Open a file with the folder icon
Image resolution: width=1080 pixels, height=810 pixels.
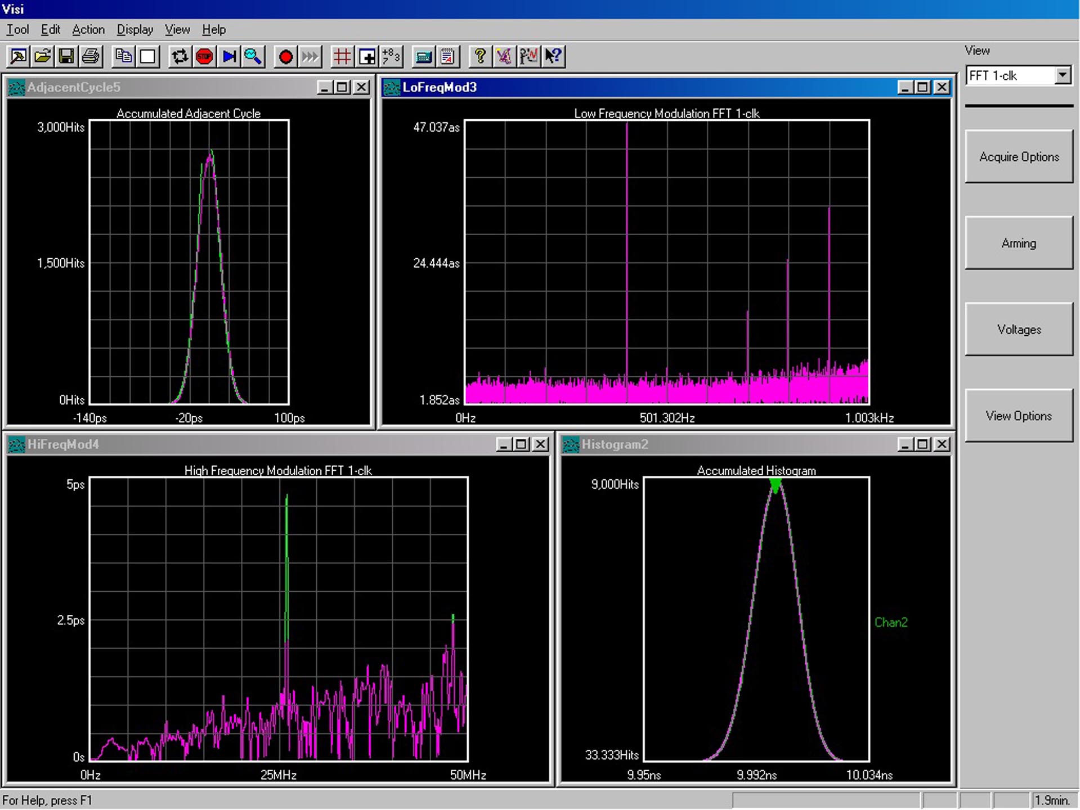coord(42,56)
